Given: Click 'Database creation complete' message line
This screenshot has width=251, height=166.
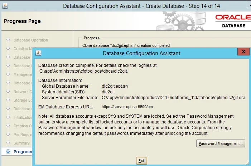Looking at the screenshot, I should pos(98,65).
